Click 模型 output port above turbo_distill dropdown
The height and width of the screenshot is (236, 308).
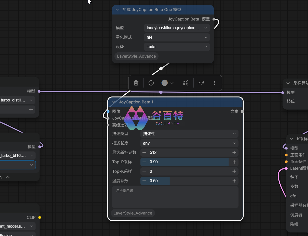coord(39,91)
